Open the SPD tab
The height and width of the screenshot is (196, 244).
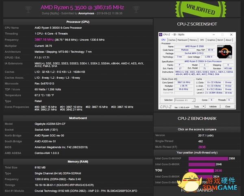[202, 40]
